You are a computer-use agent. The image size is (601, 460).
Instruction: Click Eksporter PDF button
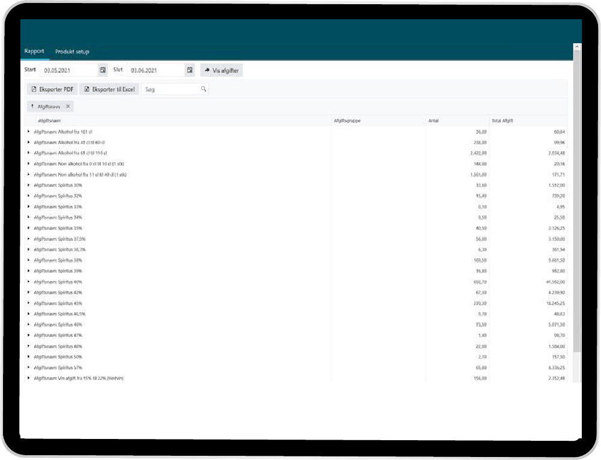coord(51,89)
